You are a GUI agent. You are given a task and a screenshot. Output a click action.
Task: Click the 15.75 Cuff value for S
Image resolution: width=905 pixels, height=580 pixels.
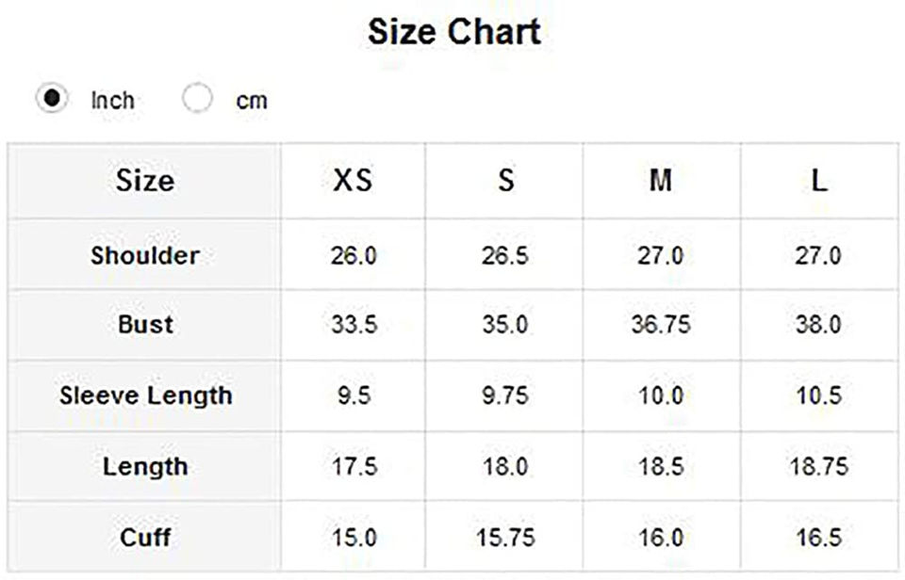pyautogui.click(x=505, y=539)
